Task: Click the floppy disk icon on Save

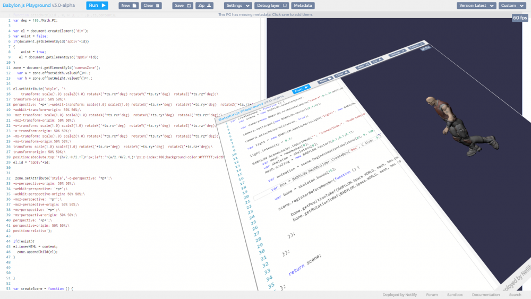Action: point(189,5)
